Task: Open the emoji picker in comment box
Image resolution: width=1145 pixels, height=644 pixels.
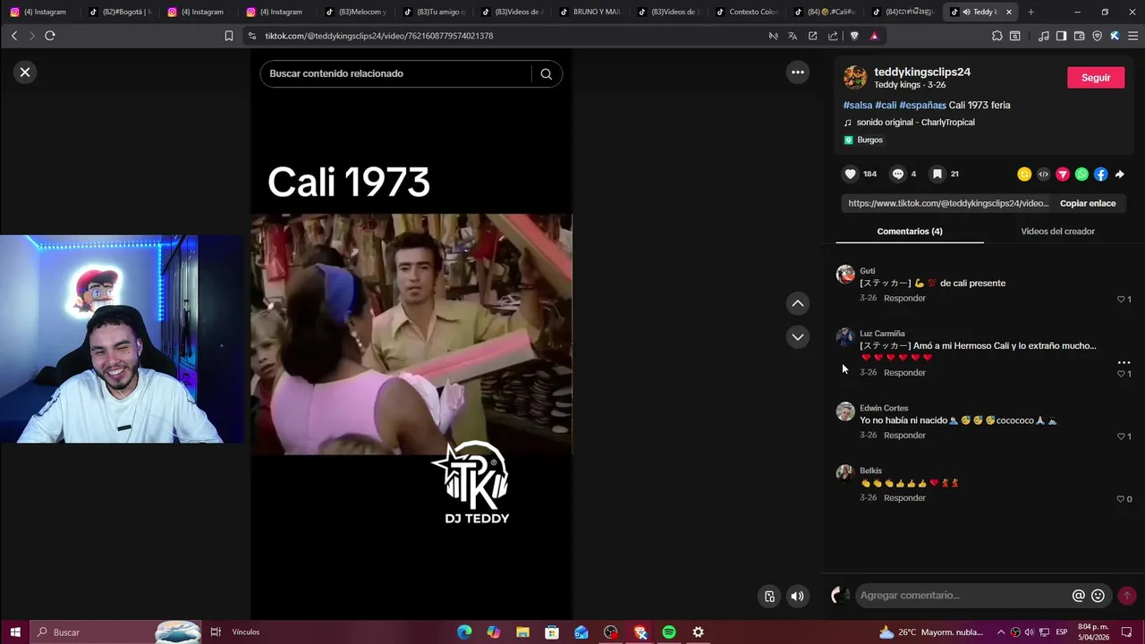Action: point(1098,596)
